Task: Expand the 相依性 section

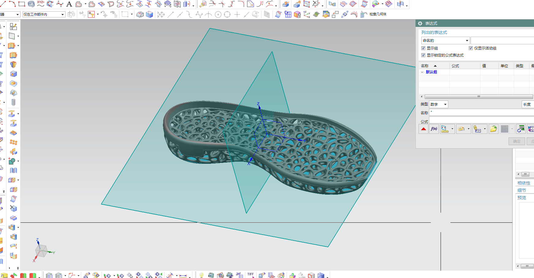Action: point(524,183)
